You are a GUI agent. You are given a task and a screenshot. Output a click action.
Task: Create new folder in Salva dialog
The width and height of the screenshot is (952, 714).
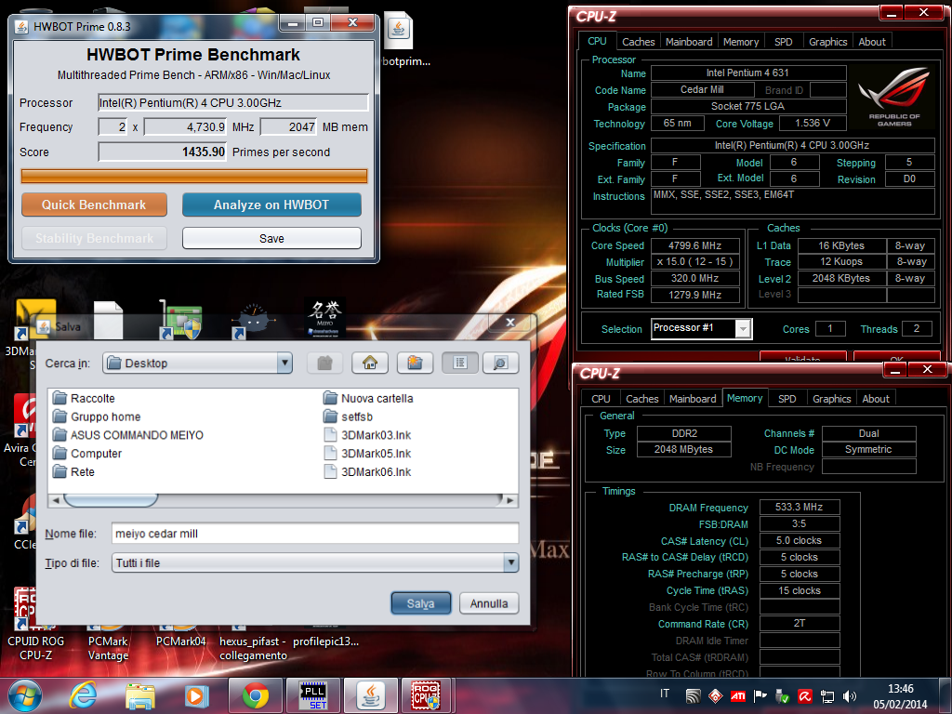(x=415, y=364)
